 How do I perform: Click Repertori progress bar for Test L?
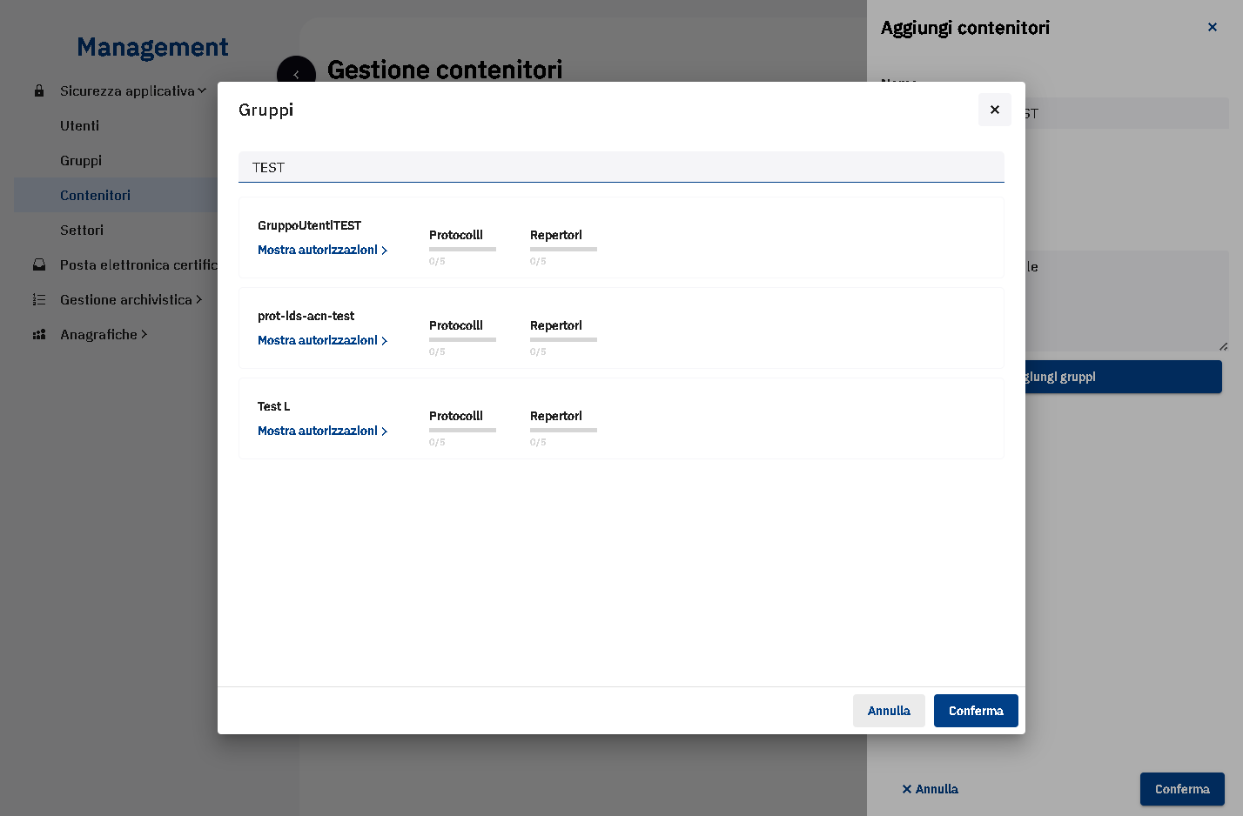[x=563, y=430]
